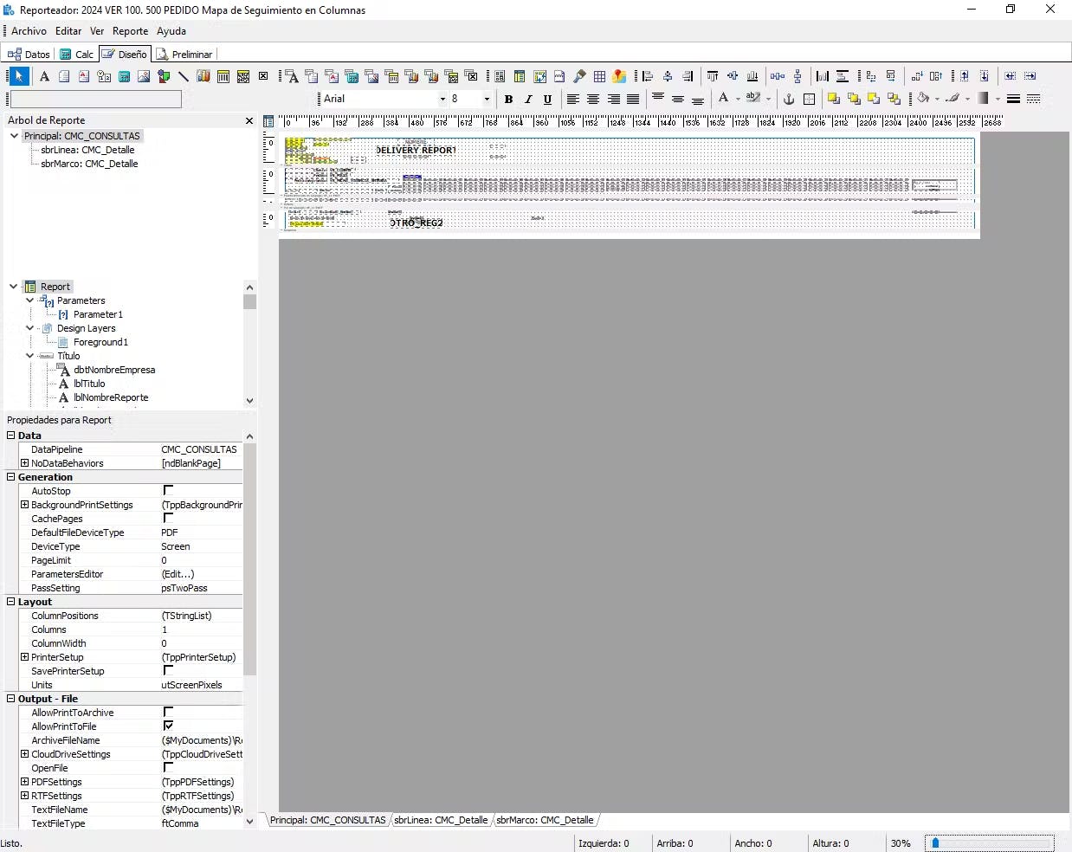Open the sbrLinea: CMC_Detalle bottom tab

click(x=441, y=820)
